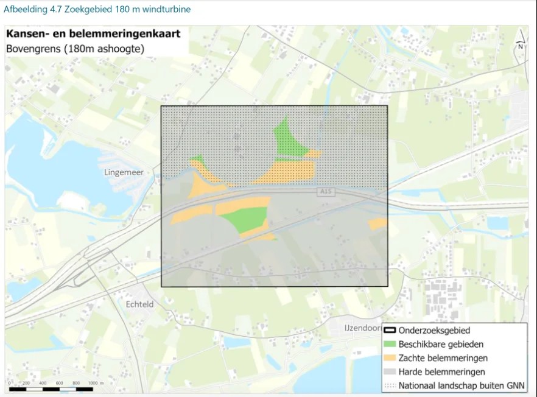This screenshot has width=537, height=397.
Task: Click the large green area north of A15
Action: [x=289, y=141]
